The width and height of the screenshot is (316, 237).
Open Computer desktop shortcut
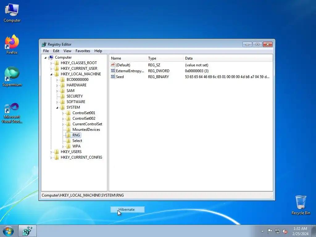(12, 13)
